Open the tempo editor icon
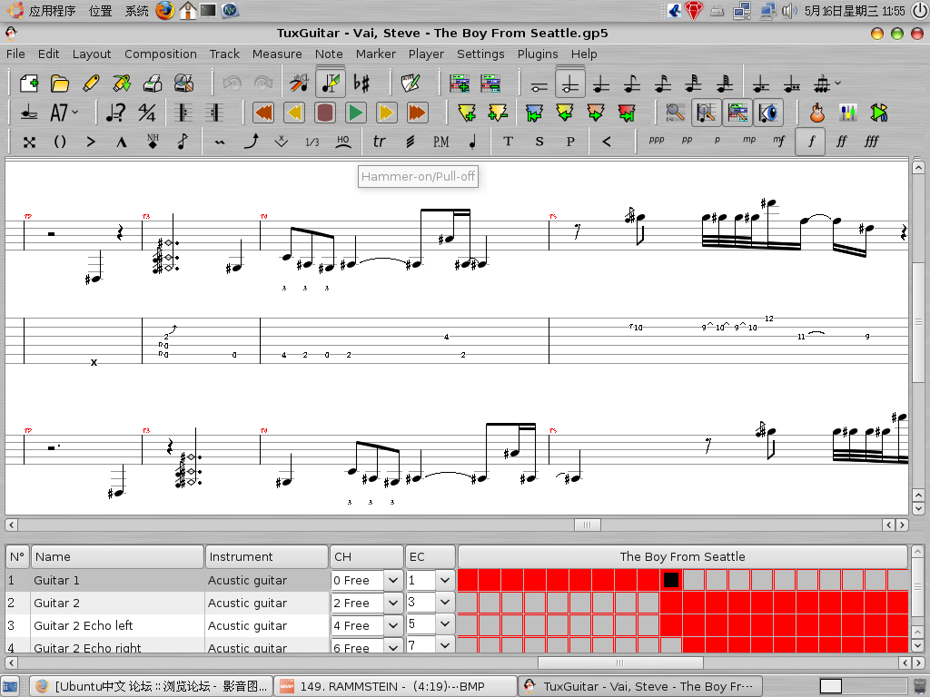Image resolution: width=930 pixels, height=697 pixels. pos(115,113)
